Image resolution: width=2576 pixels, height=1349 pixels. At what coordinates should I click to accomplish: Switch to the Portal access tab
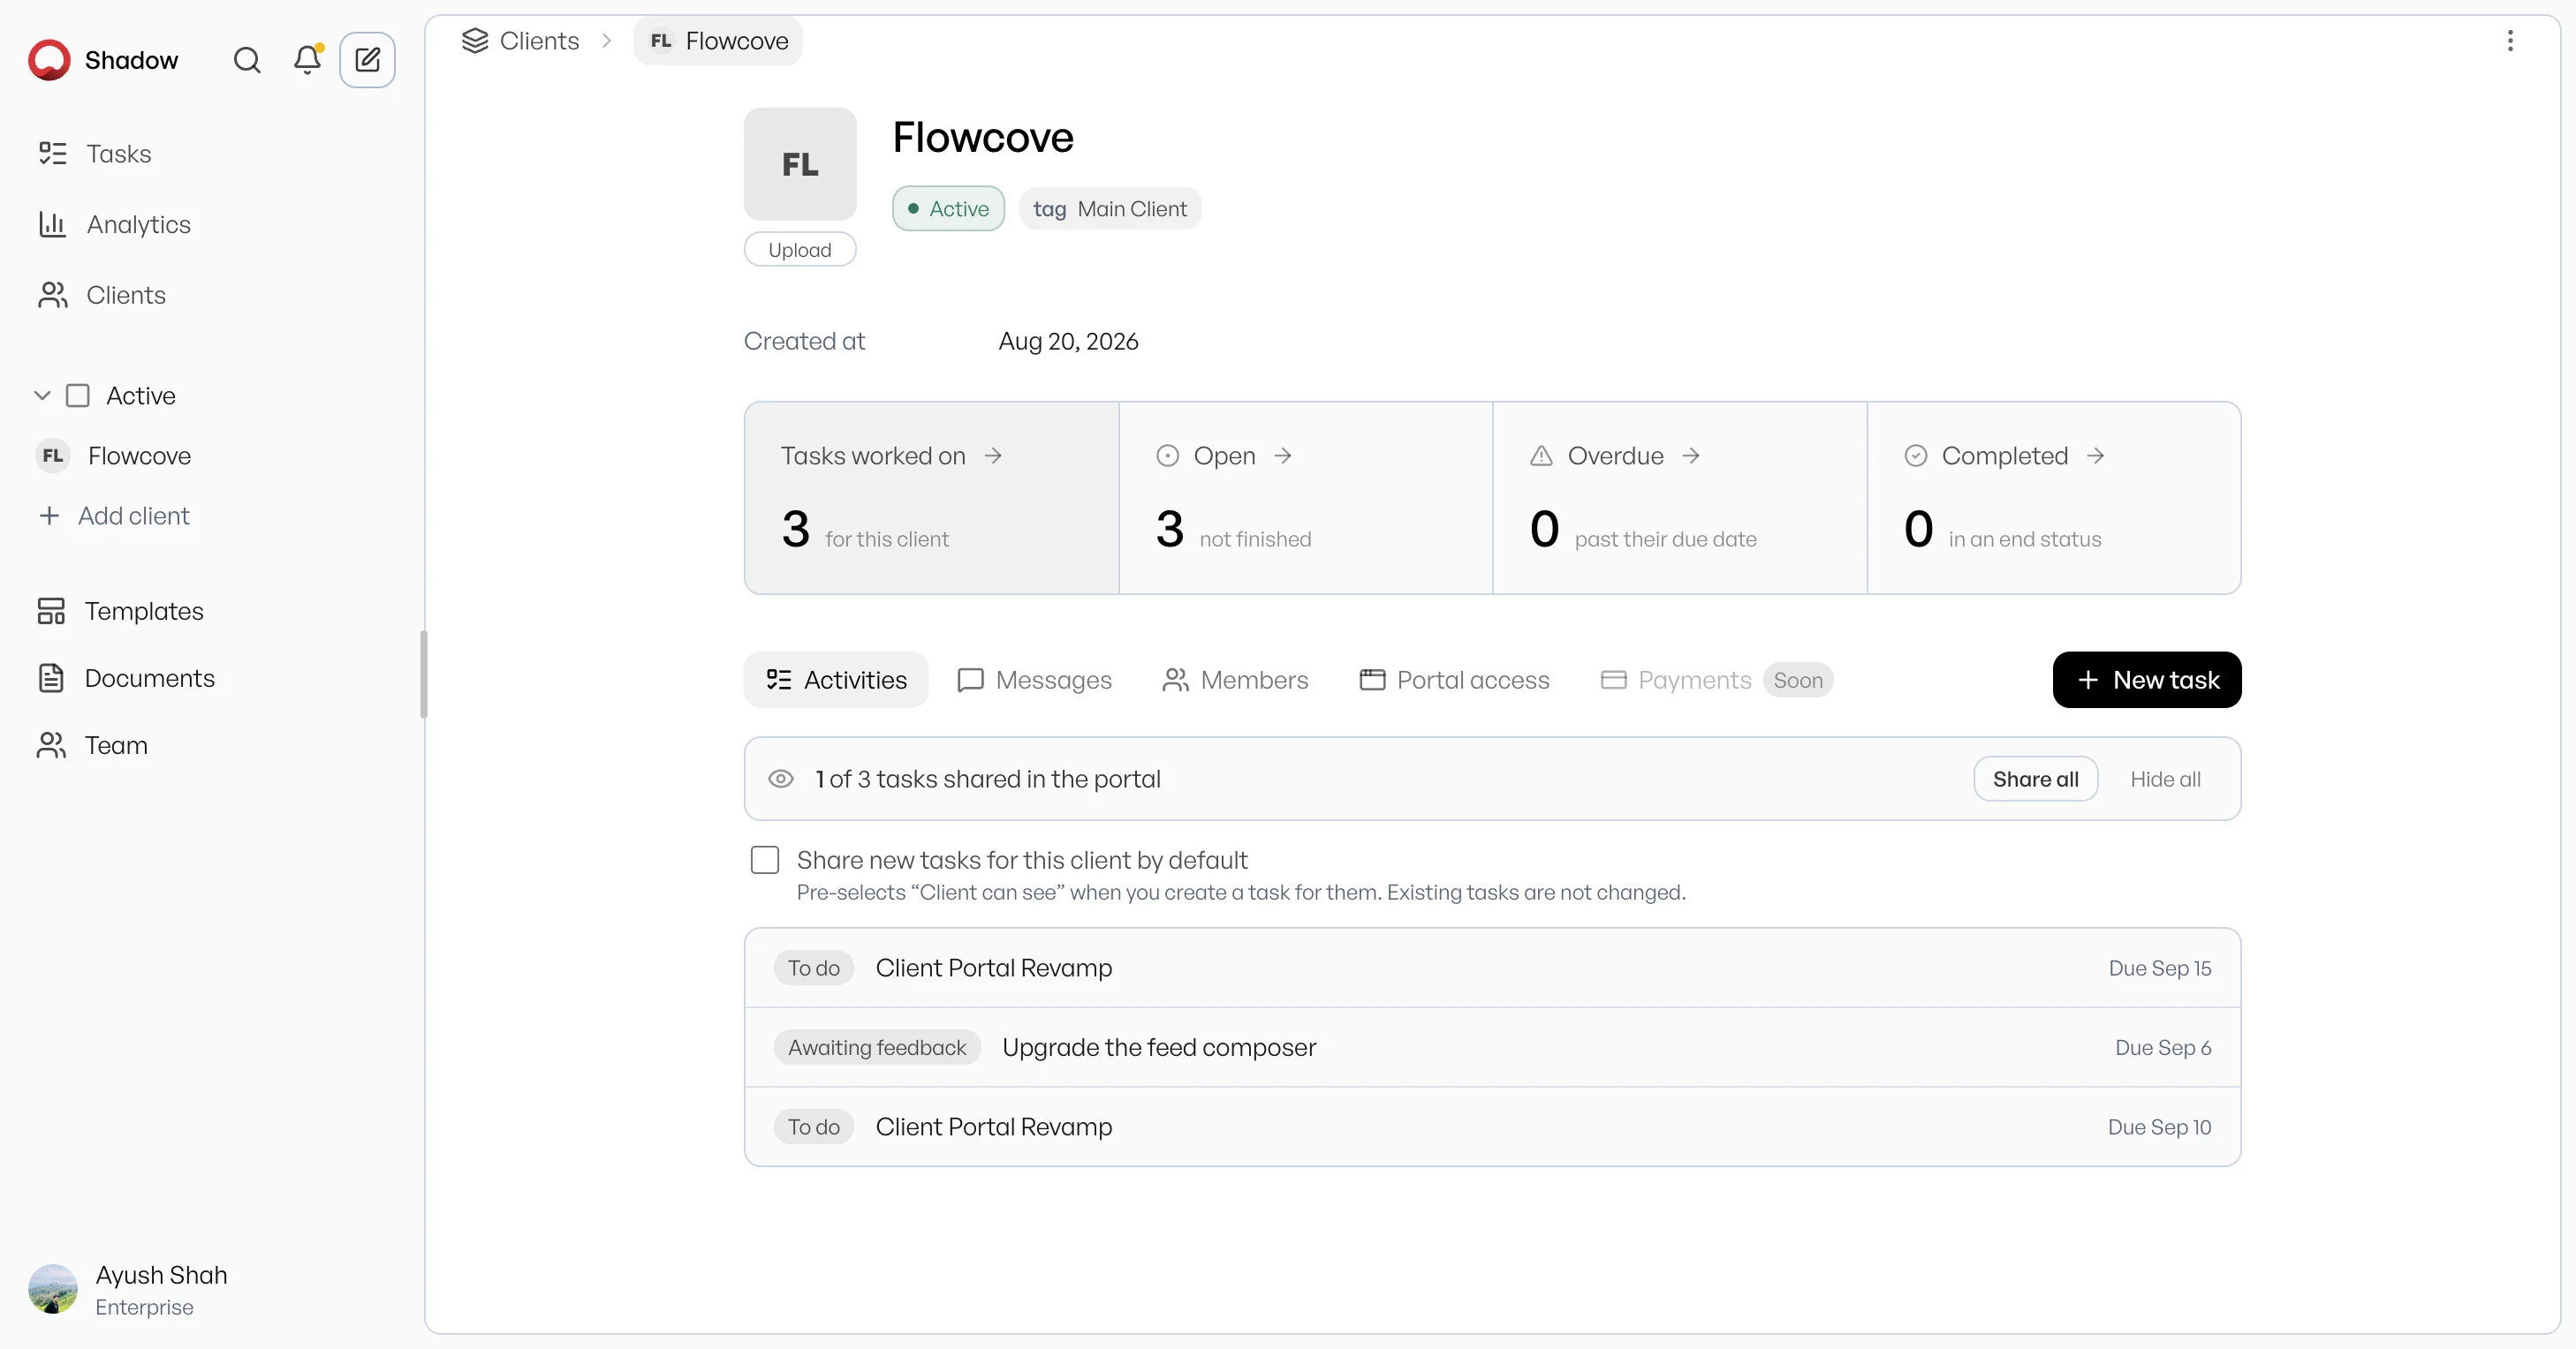click(1454, 680)
